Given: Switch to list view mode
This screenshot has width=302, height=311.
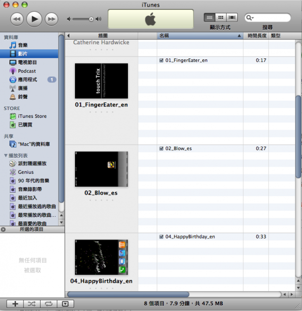Looking at the screenshot, I should pyautogui.click(x=210, y=17).
